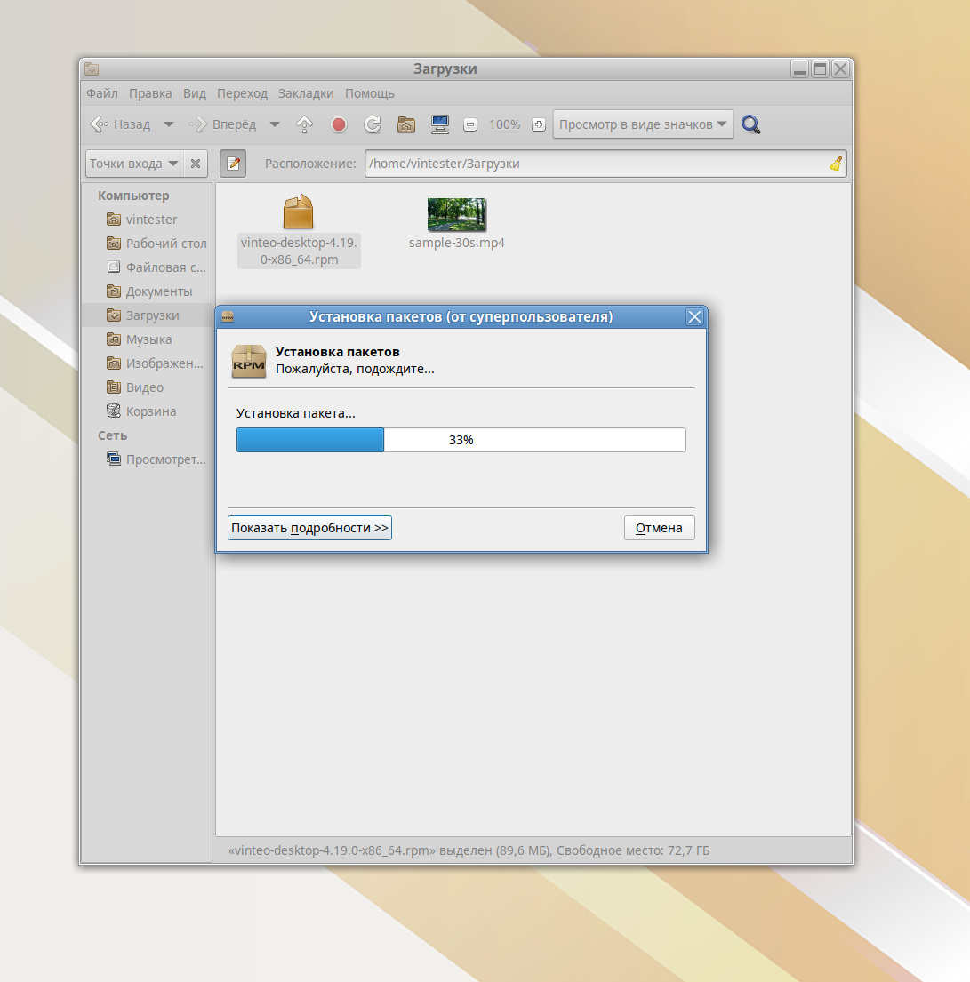Click the installation progress bar

click(x=461, y=440)
